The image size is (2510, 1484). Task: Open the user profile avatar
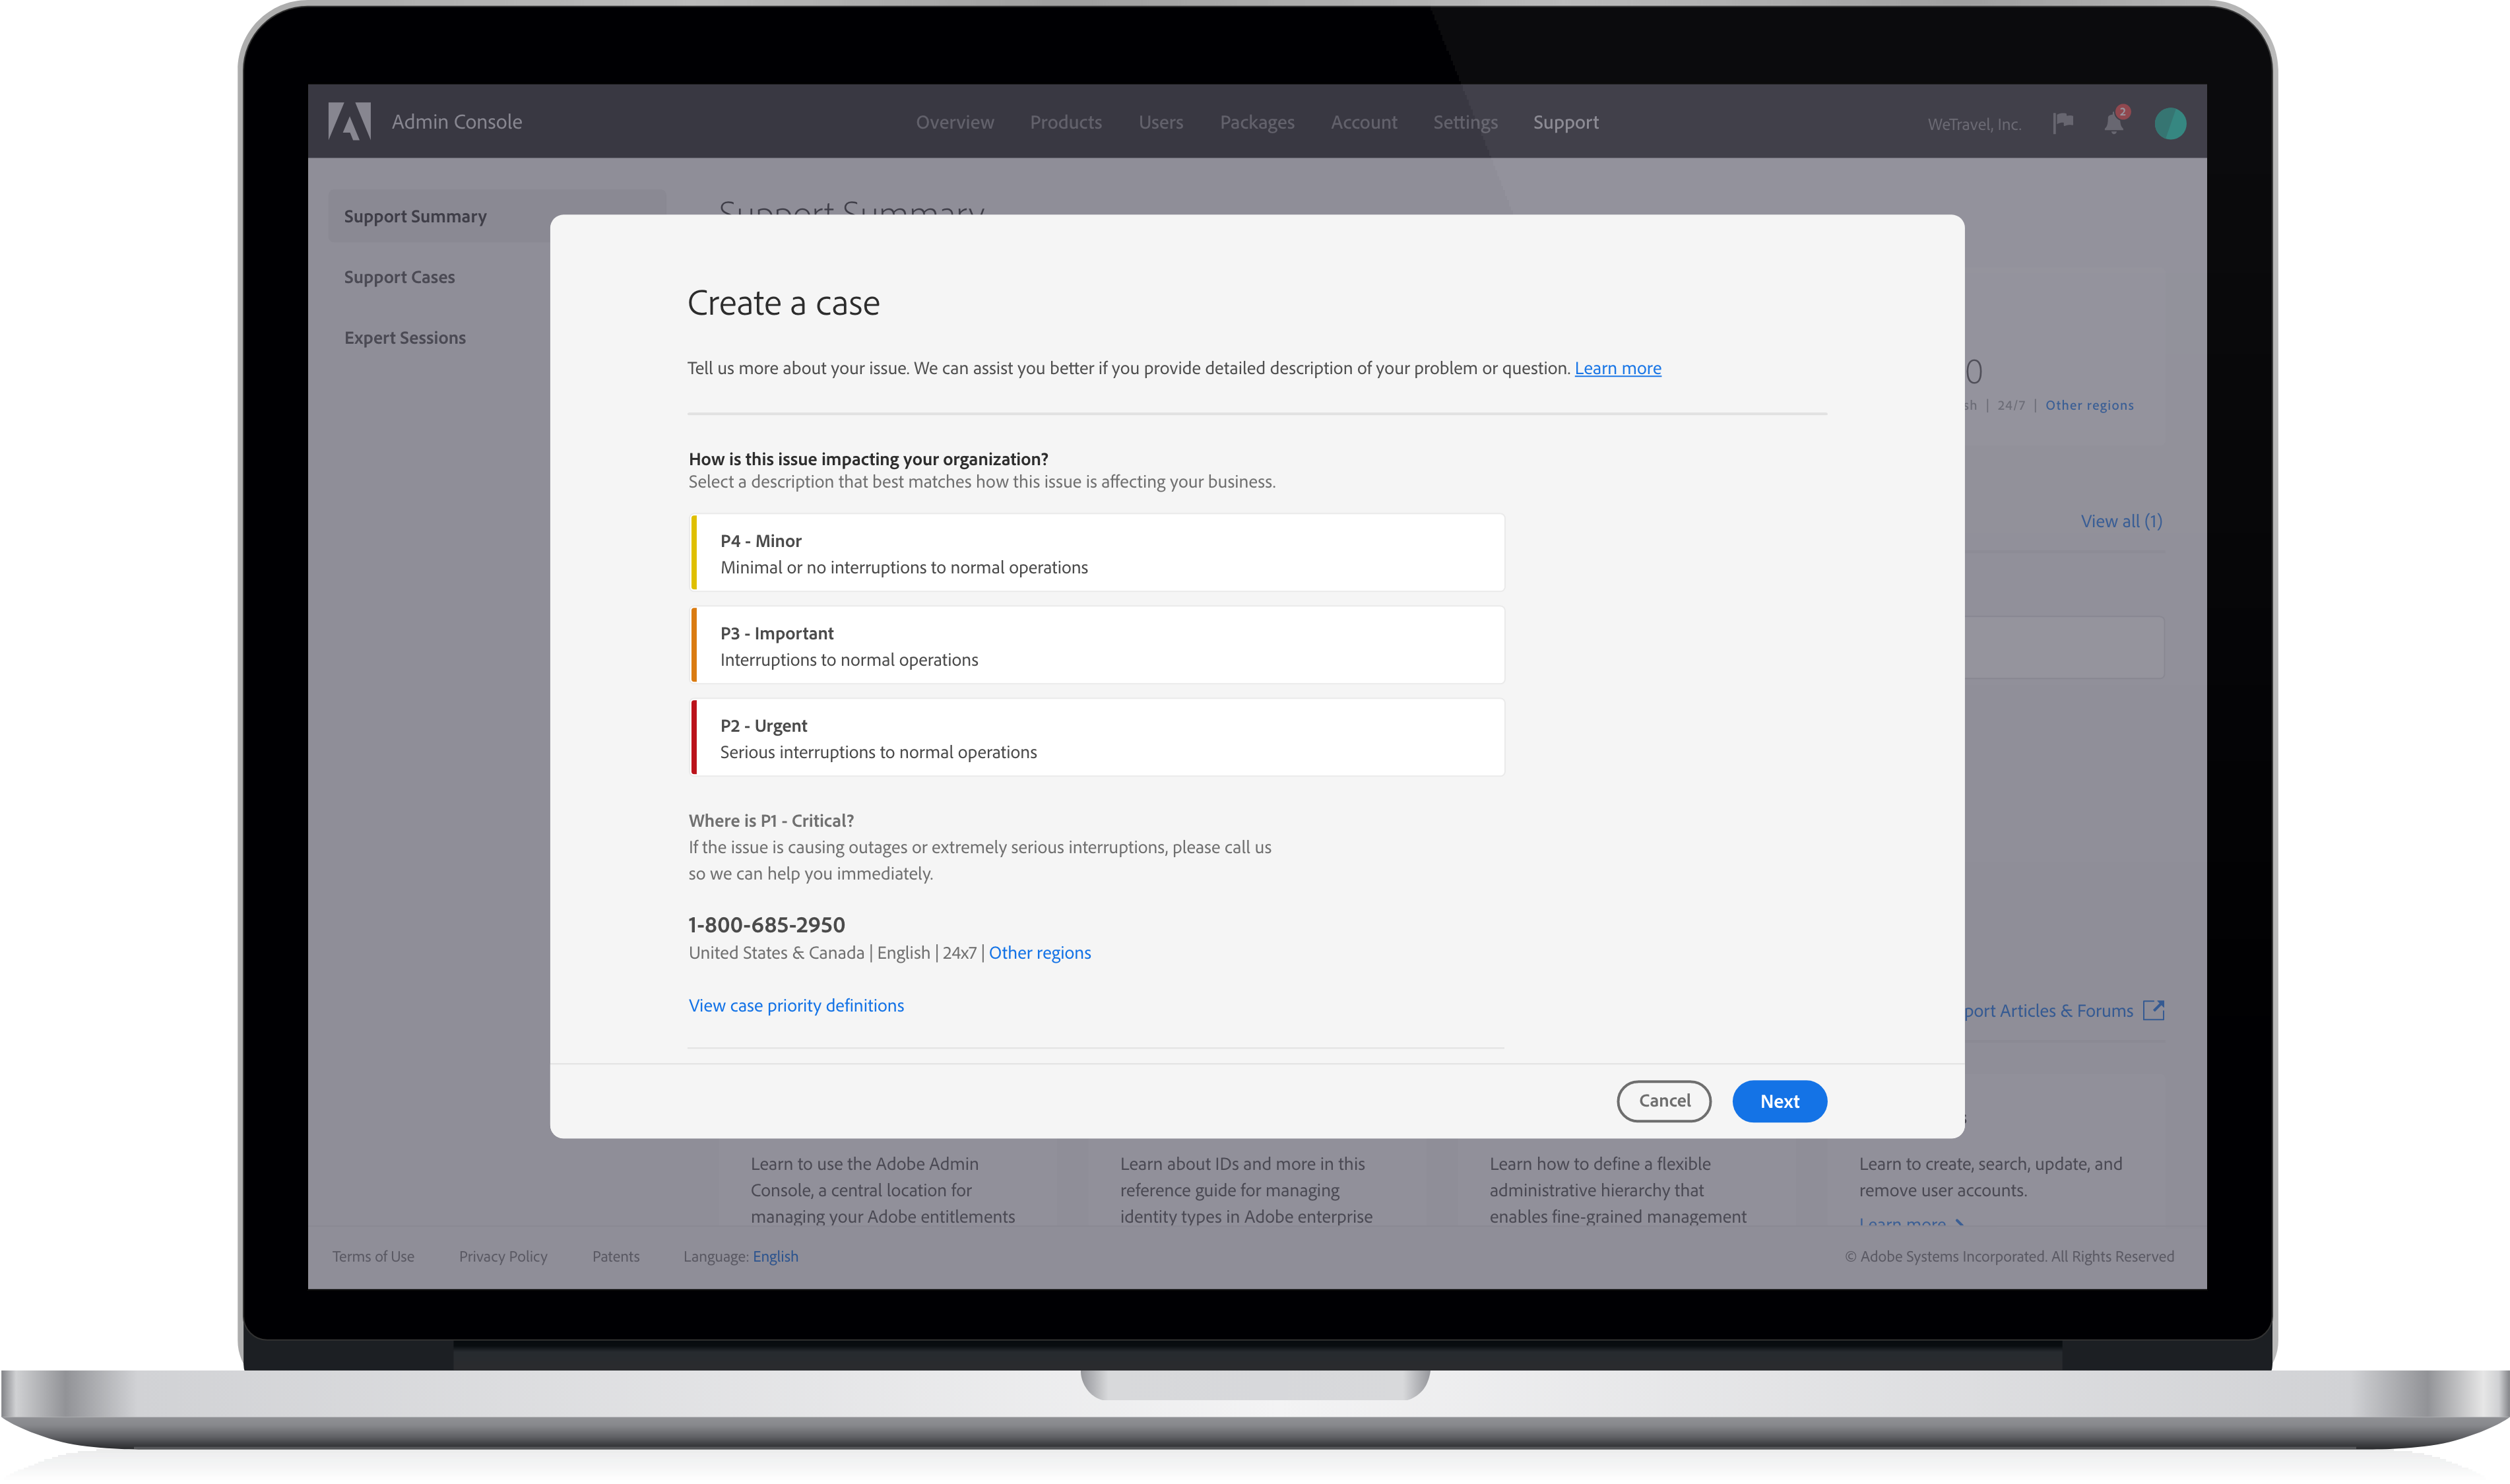coord(2170,123)
